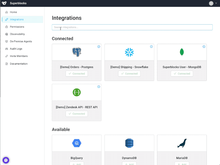Click the Audit Logs binoculars icon
The image size is (220, 165).
(6, 49)
